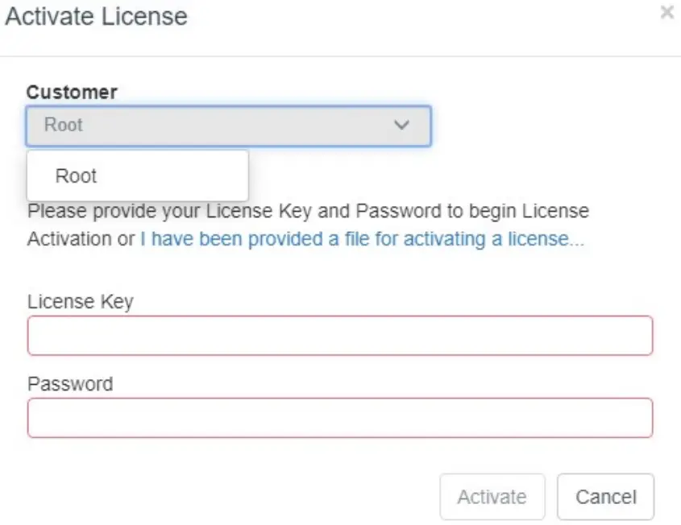Expand the Customer dropdown chevron arrow
The width and height of the screenshot is (681, 525).
(401, 126)
